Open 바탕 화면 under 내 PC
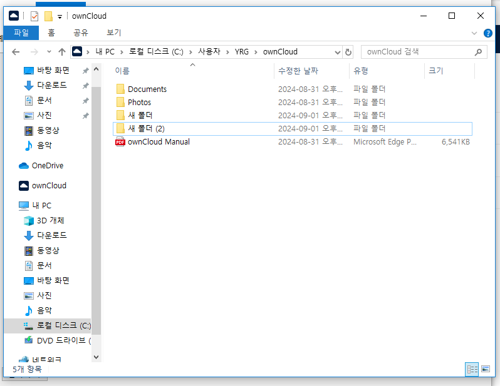 click(53, 280)
